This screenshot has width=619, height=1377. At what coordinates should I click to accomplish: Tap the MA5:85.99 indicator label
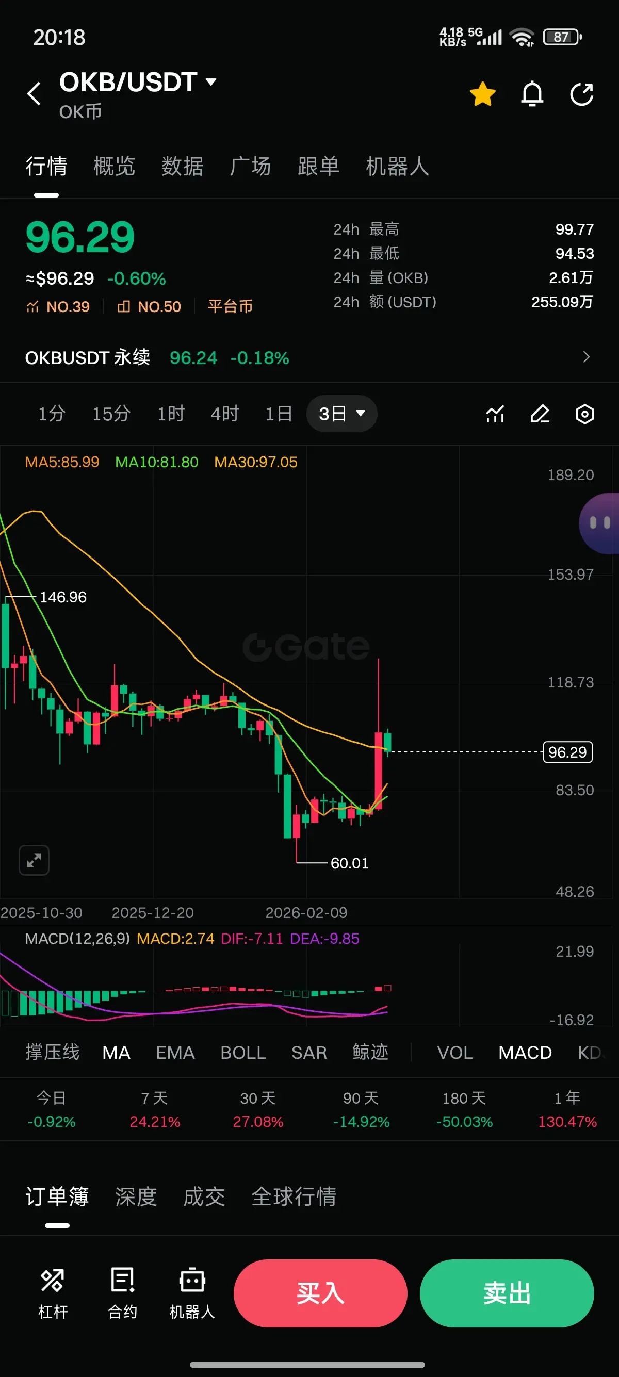(x=62, y=462)
